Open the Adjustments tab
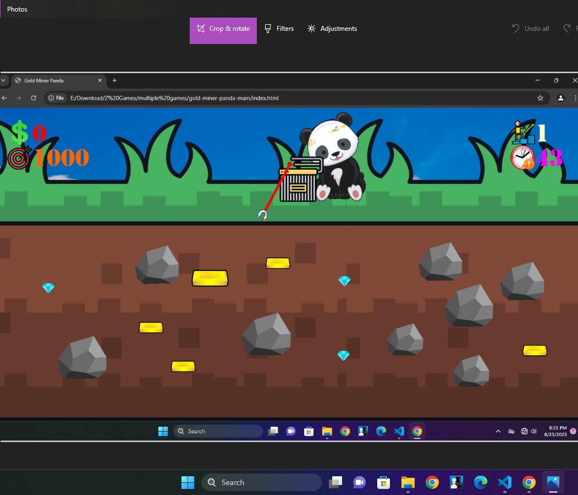578x495 pixels. coord(332,29)
